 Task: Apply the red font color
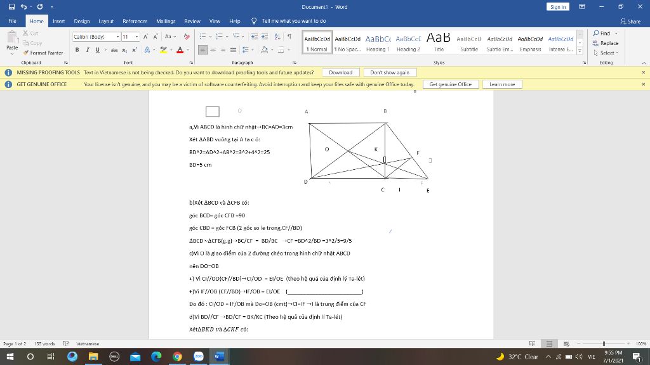click(x=180, y=50)
